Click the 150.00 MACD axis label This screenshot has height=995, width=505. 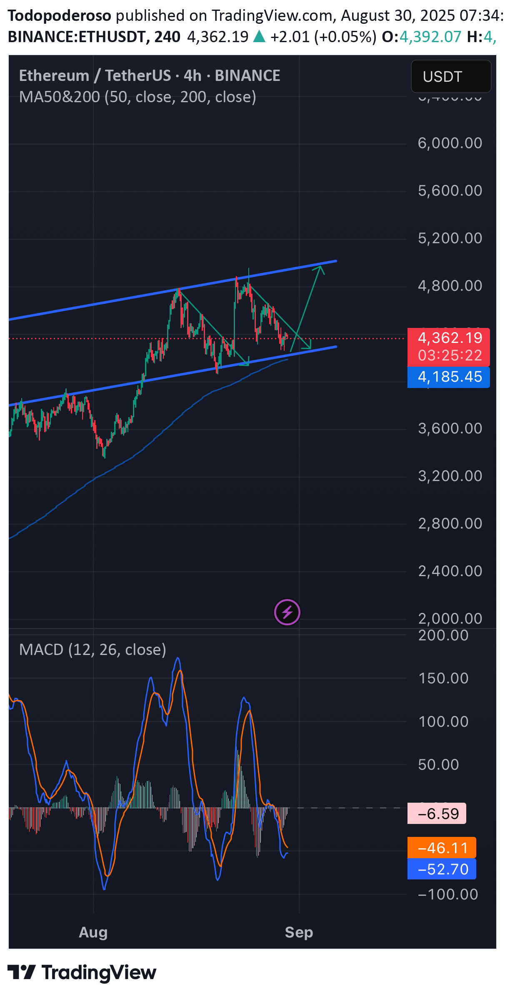(x=443, y=678)
